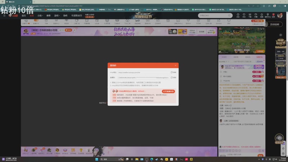Screen dimensions: 288x162
Task: Click the 活动说明 button on the right
Action: pyautogui.click(x=274, y=24)
